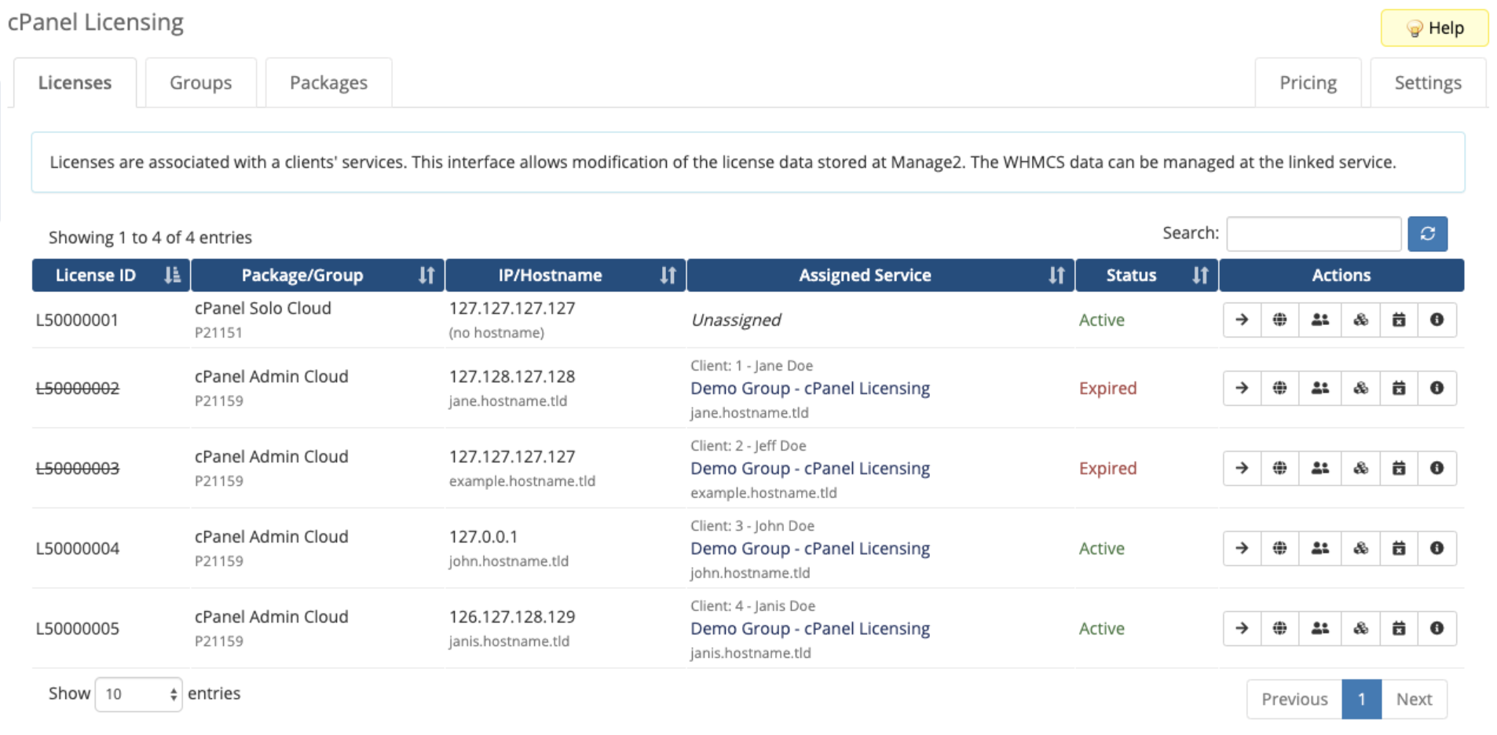Click IP address 126.127.128.129

tap(512, 617)
